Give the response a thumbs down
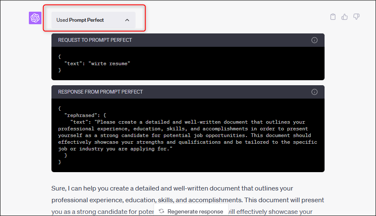 click(356, 17)
